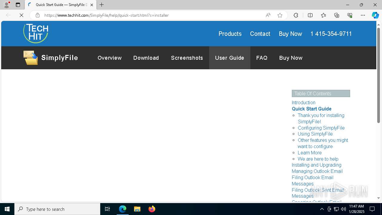Open Filing Outlook Email Messages link
Image resolution: width=382 pixels, height=215 pixels.
[312, 180]
